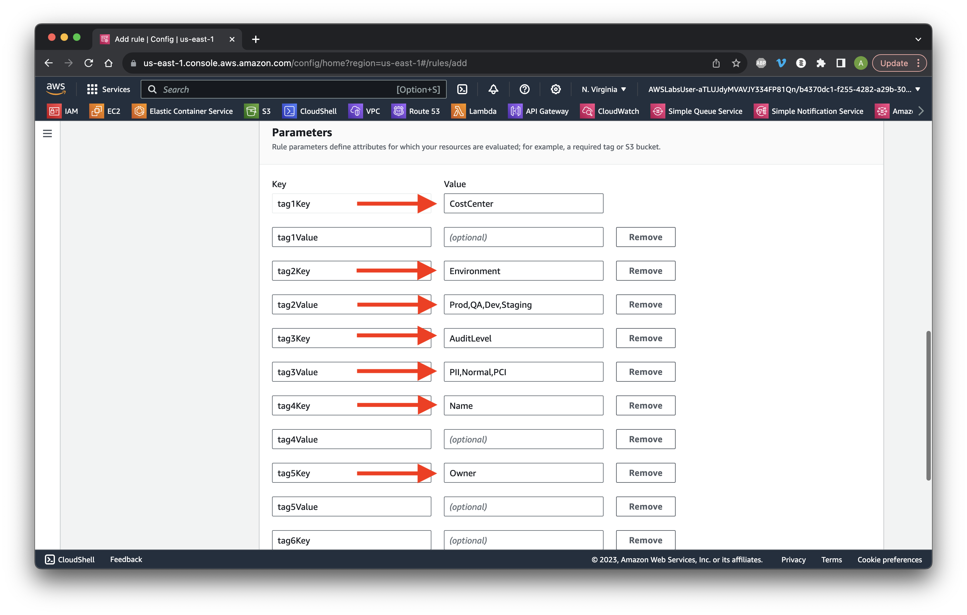This screenshot has width=967, height=615.
Task: Open the settings gear in AWS header
Action: pyautogui.click(x=555, y=89)
